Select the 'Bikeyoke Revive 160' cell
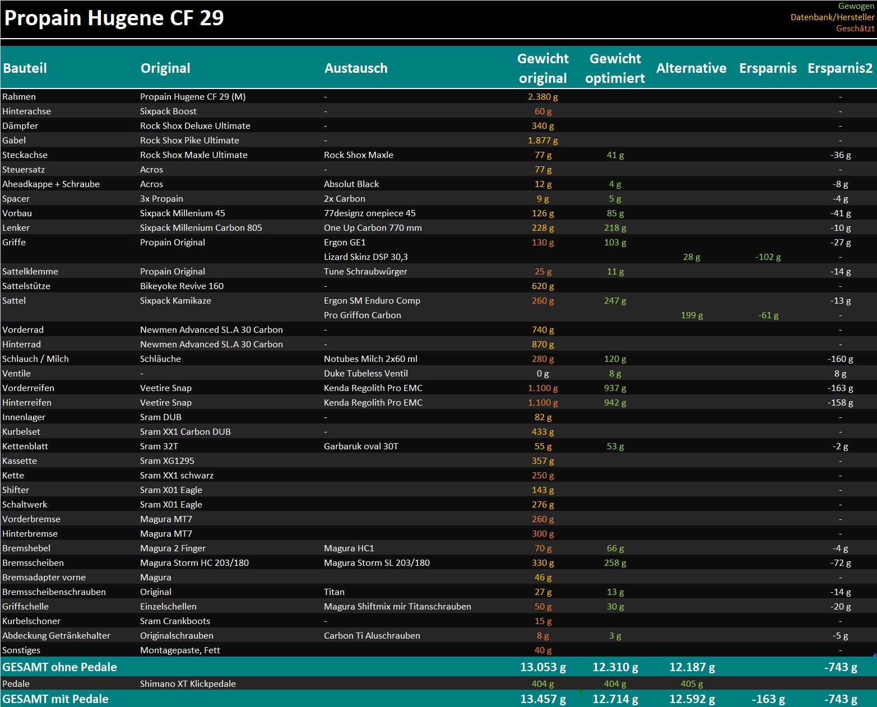The width and height of the screenshot is (877, 707). (182, 286)
